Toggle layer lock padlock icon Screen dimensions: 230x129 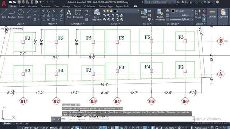tap(111, 11)
